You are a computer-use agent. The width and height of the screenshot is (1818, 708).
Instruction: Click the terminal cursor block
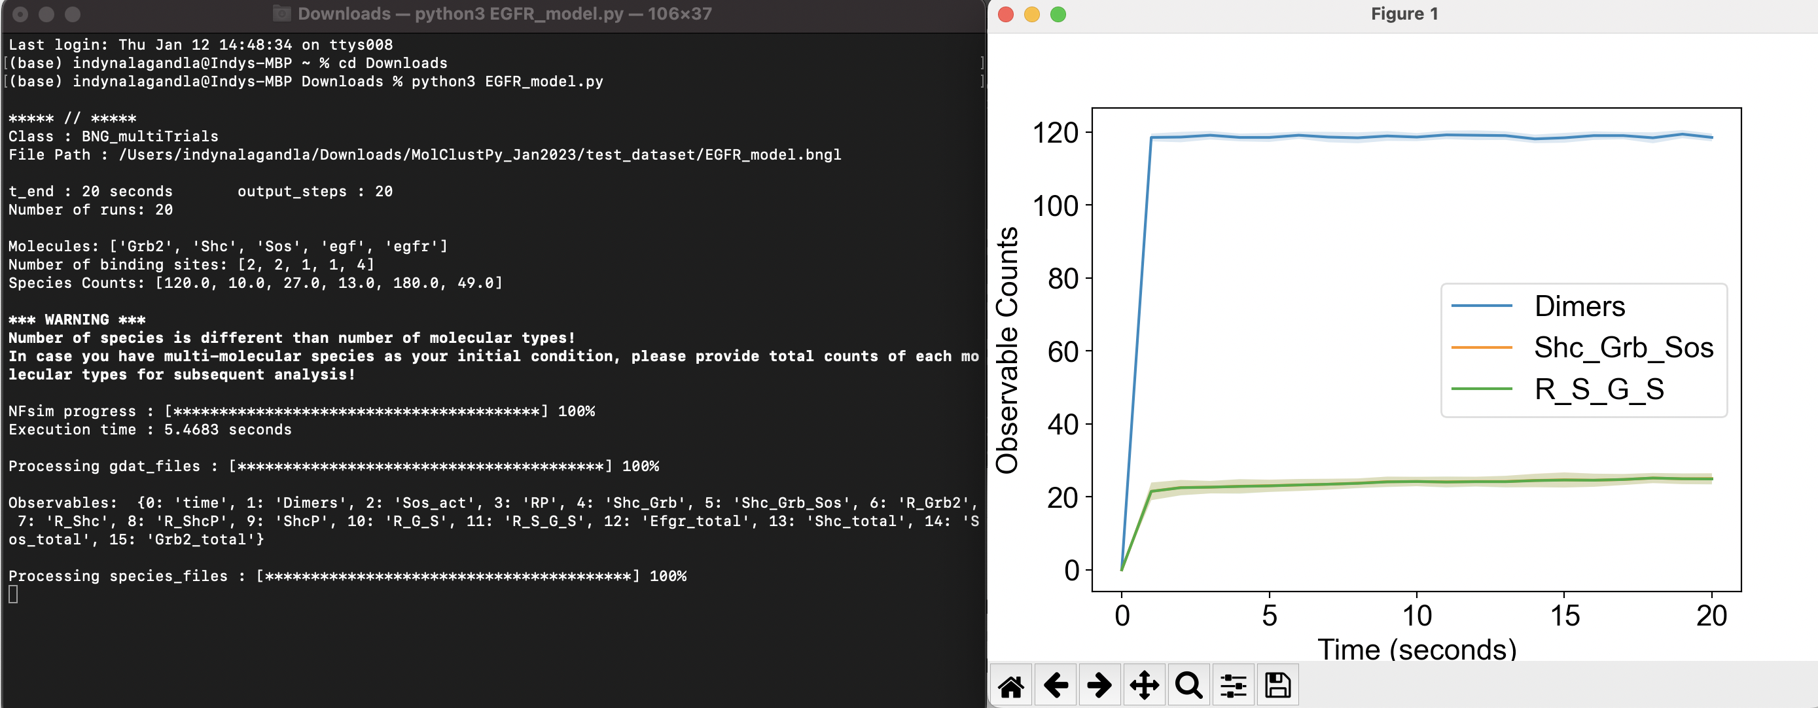13,594
